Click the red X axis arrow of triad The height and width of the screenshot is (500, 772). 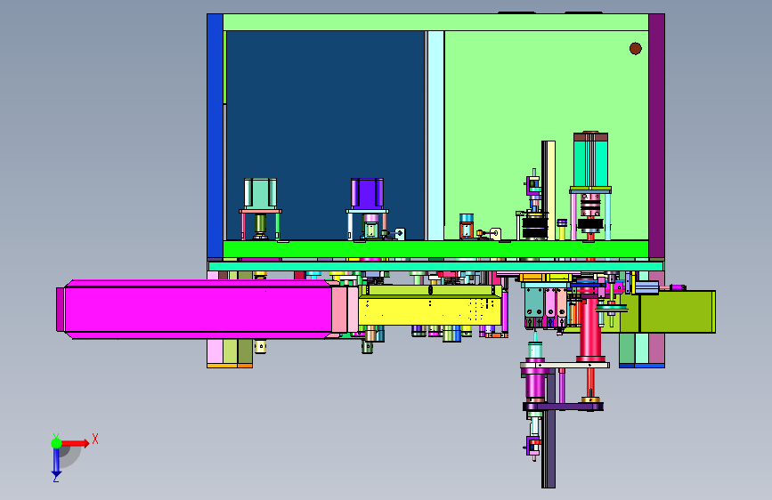[75, 443]
